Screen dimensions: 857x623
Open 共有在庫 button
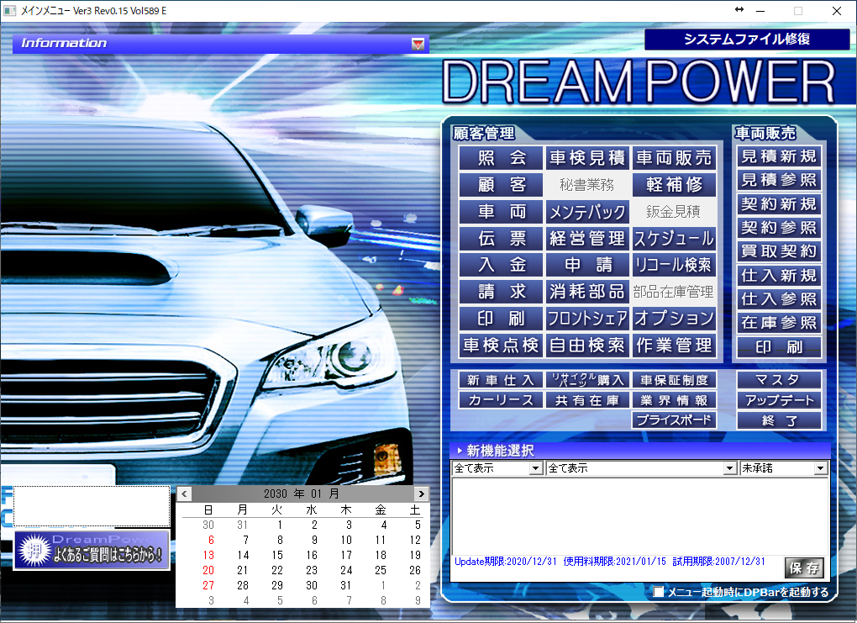[587, 400]
